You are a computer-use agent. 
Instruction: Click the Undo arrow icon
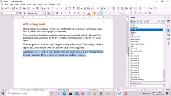(x=53, y=8)
